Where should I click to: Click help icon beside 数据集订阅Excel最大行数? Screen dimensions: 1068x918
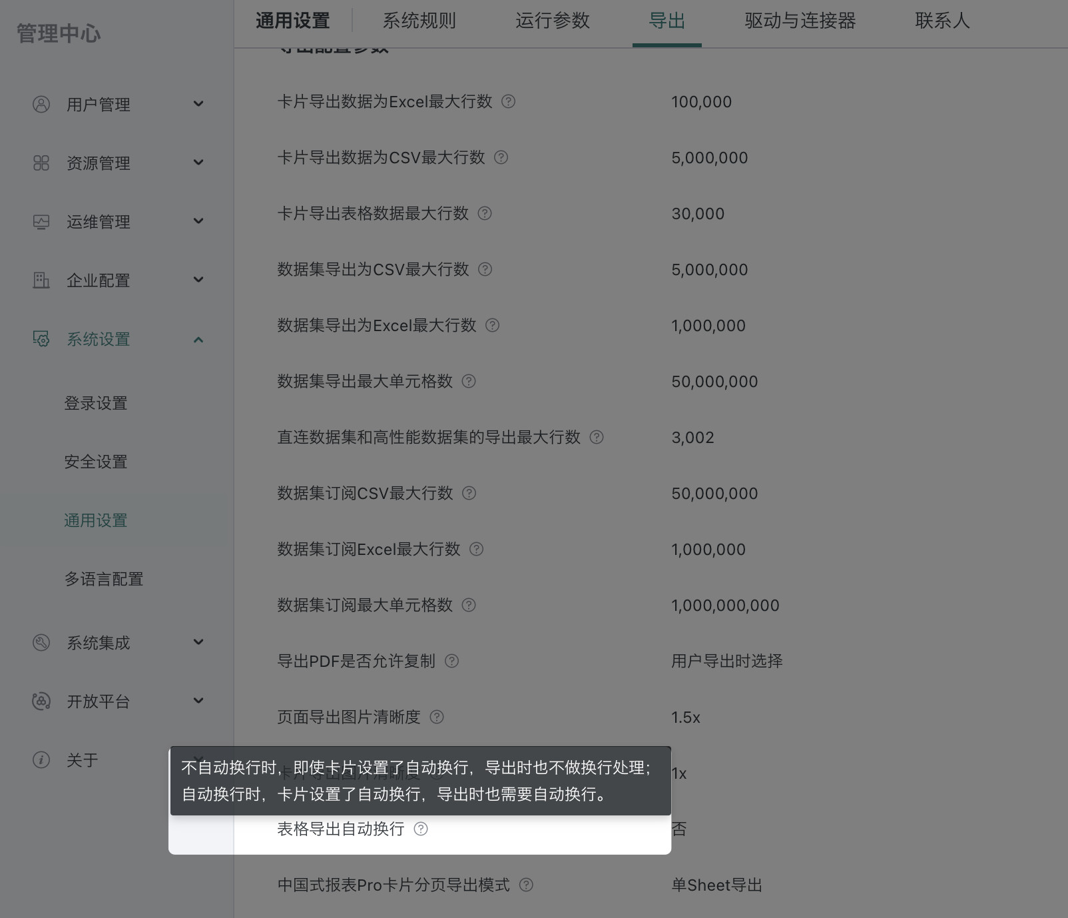[476, 549]
